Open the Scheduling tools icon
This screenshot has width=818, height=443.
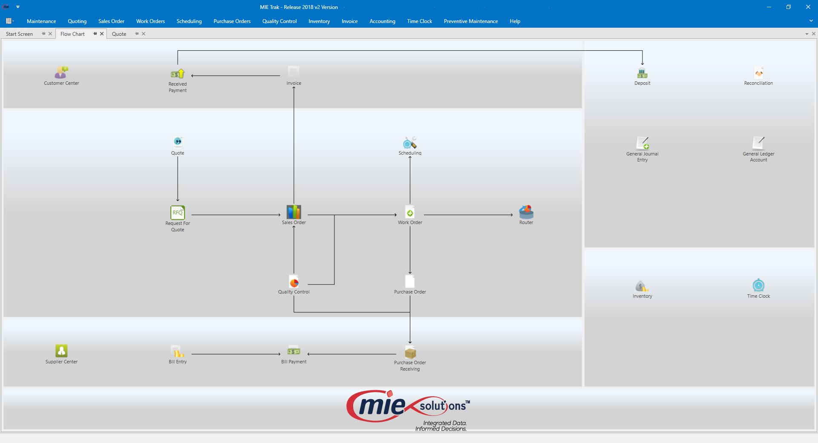[410, 143]
